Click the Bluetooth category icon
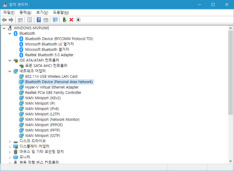 pyautogui.click(x=16, y=33)
